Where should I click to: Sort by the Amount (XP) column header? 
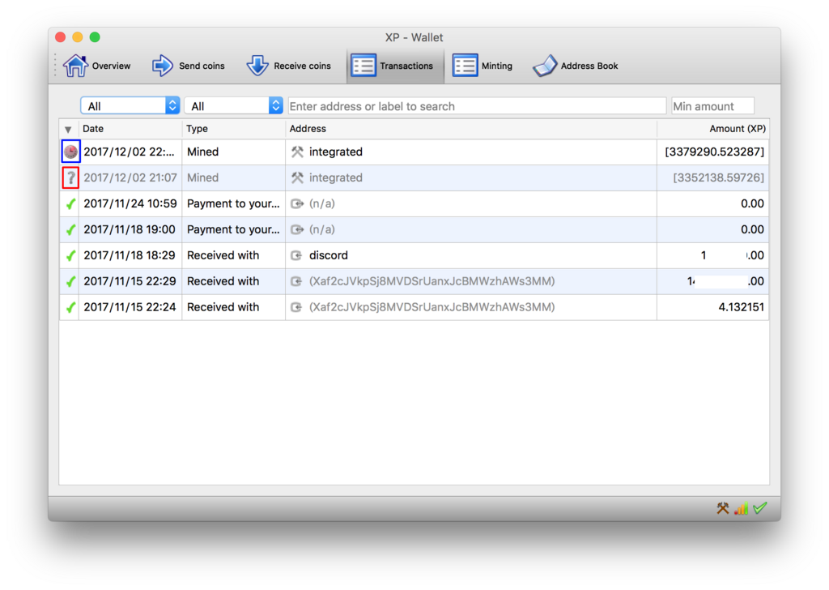point(712,129)
